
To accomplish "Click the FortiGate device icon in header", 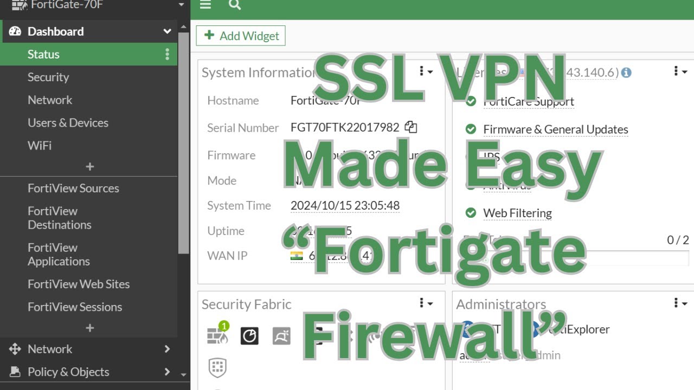I will pos(20,5).
